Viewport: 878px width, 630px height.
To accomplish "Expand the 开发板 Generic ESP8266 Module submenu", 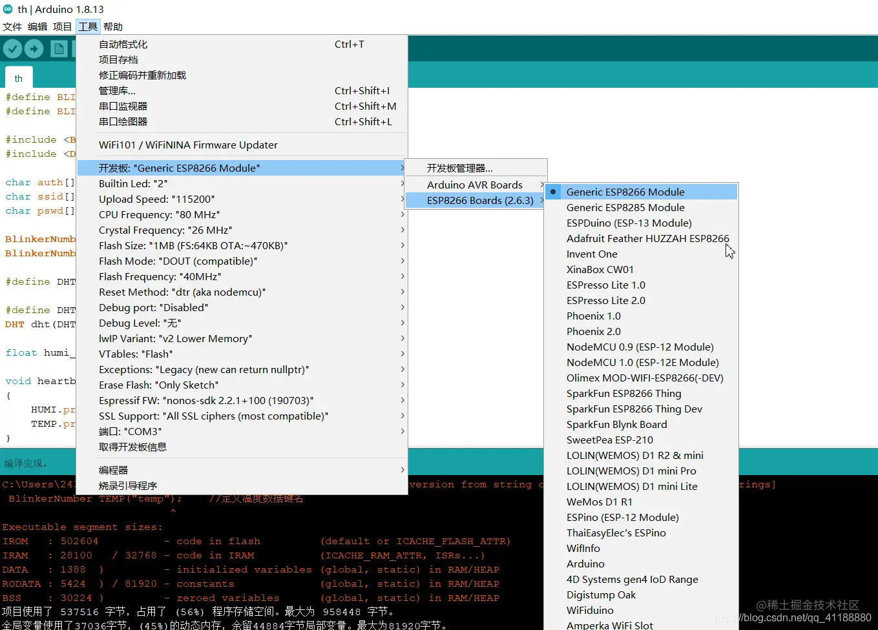I will (242, 168).
